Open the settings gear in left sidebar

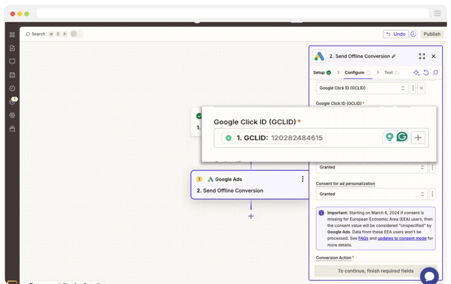(x=12, y=115)
